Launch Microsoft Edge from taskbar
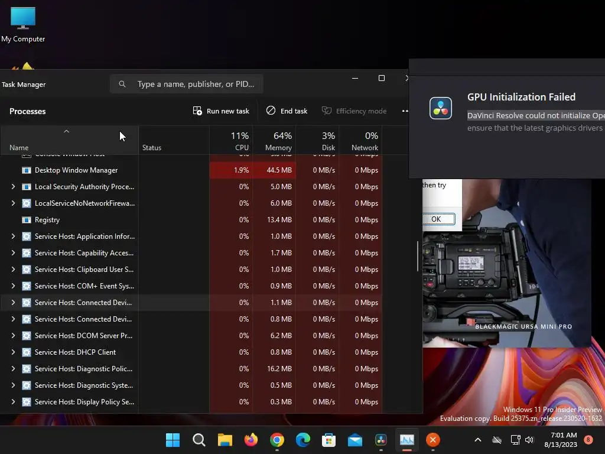 (303, 440)
